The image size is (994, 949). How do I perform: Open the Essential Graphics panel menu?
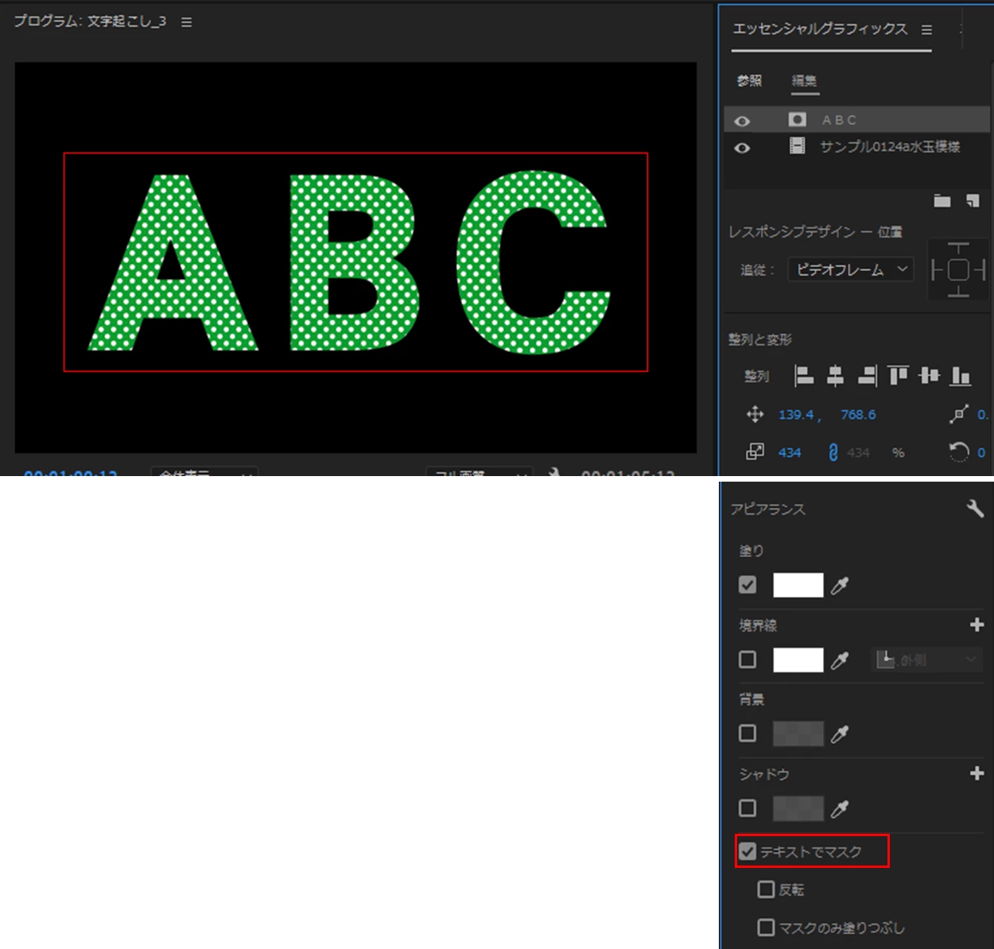926,29
